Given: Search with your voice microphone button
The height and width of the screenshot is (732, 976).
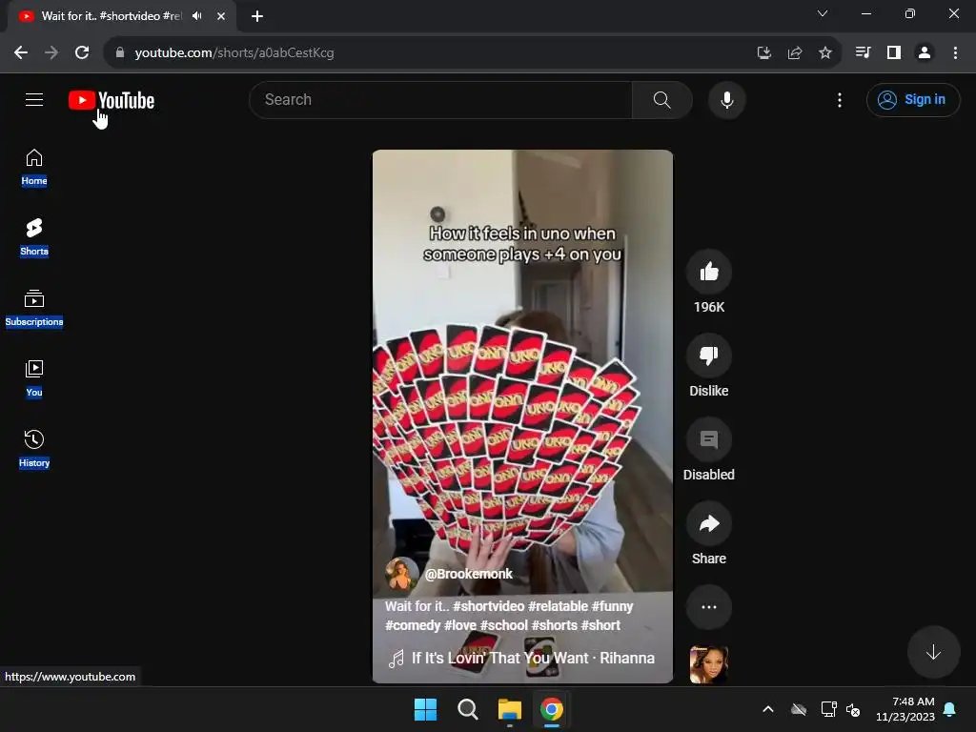Looking at the screenshot, I should click(x=726, y=99).
